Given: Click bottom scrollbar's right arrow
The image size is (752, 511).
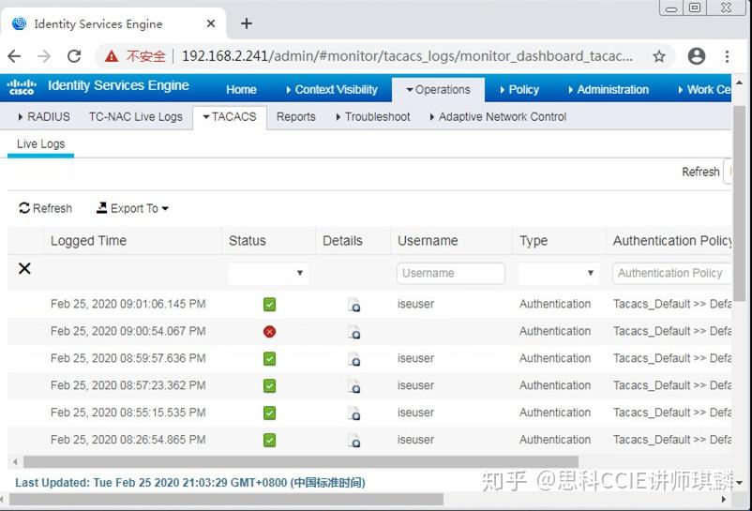Looking at the screenshot, I should click(x=723, y=500).
